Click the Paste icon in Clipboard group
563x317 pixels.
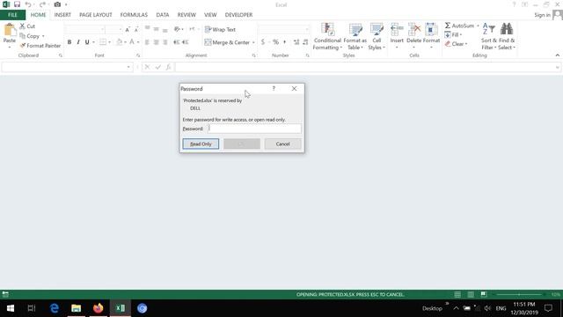[10, 30]
